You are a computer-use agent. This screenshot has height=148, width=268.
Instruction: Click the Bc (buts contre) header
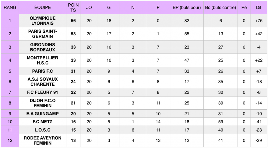click(221, 8)
